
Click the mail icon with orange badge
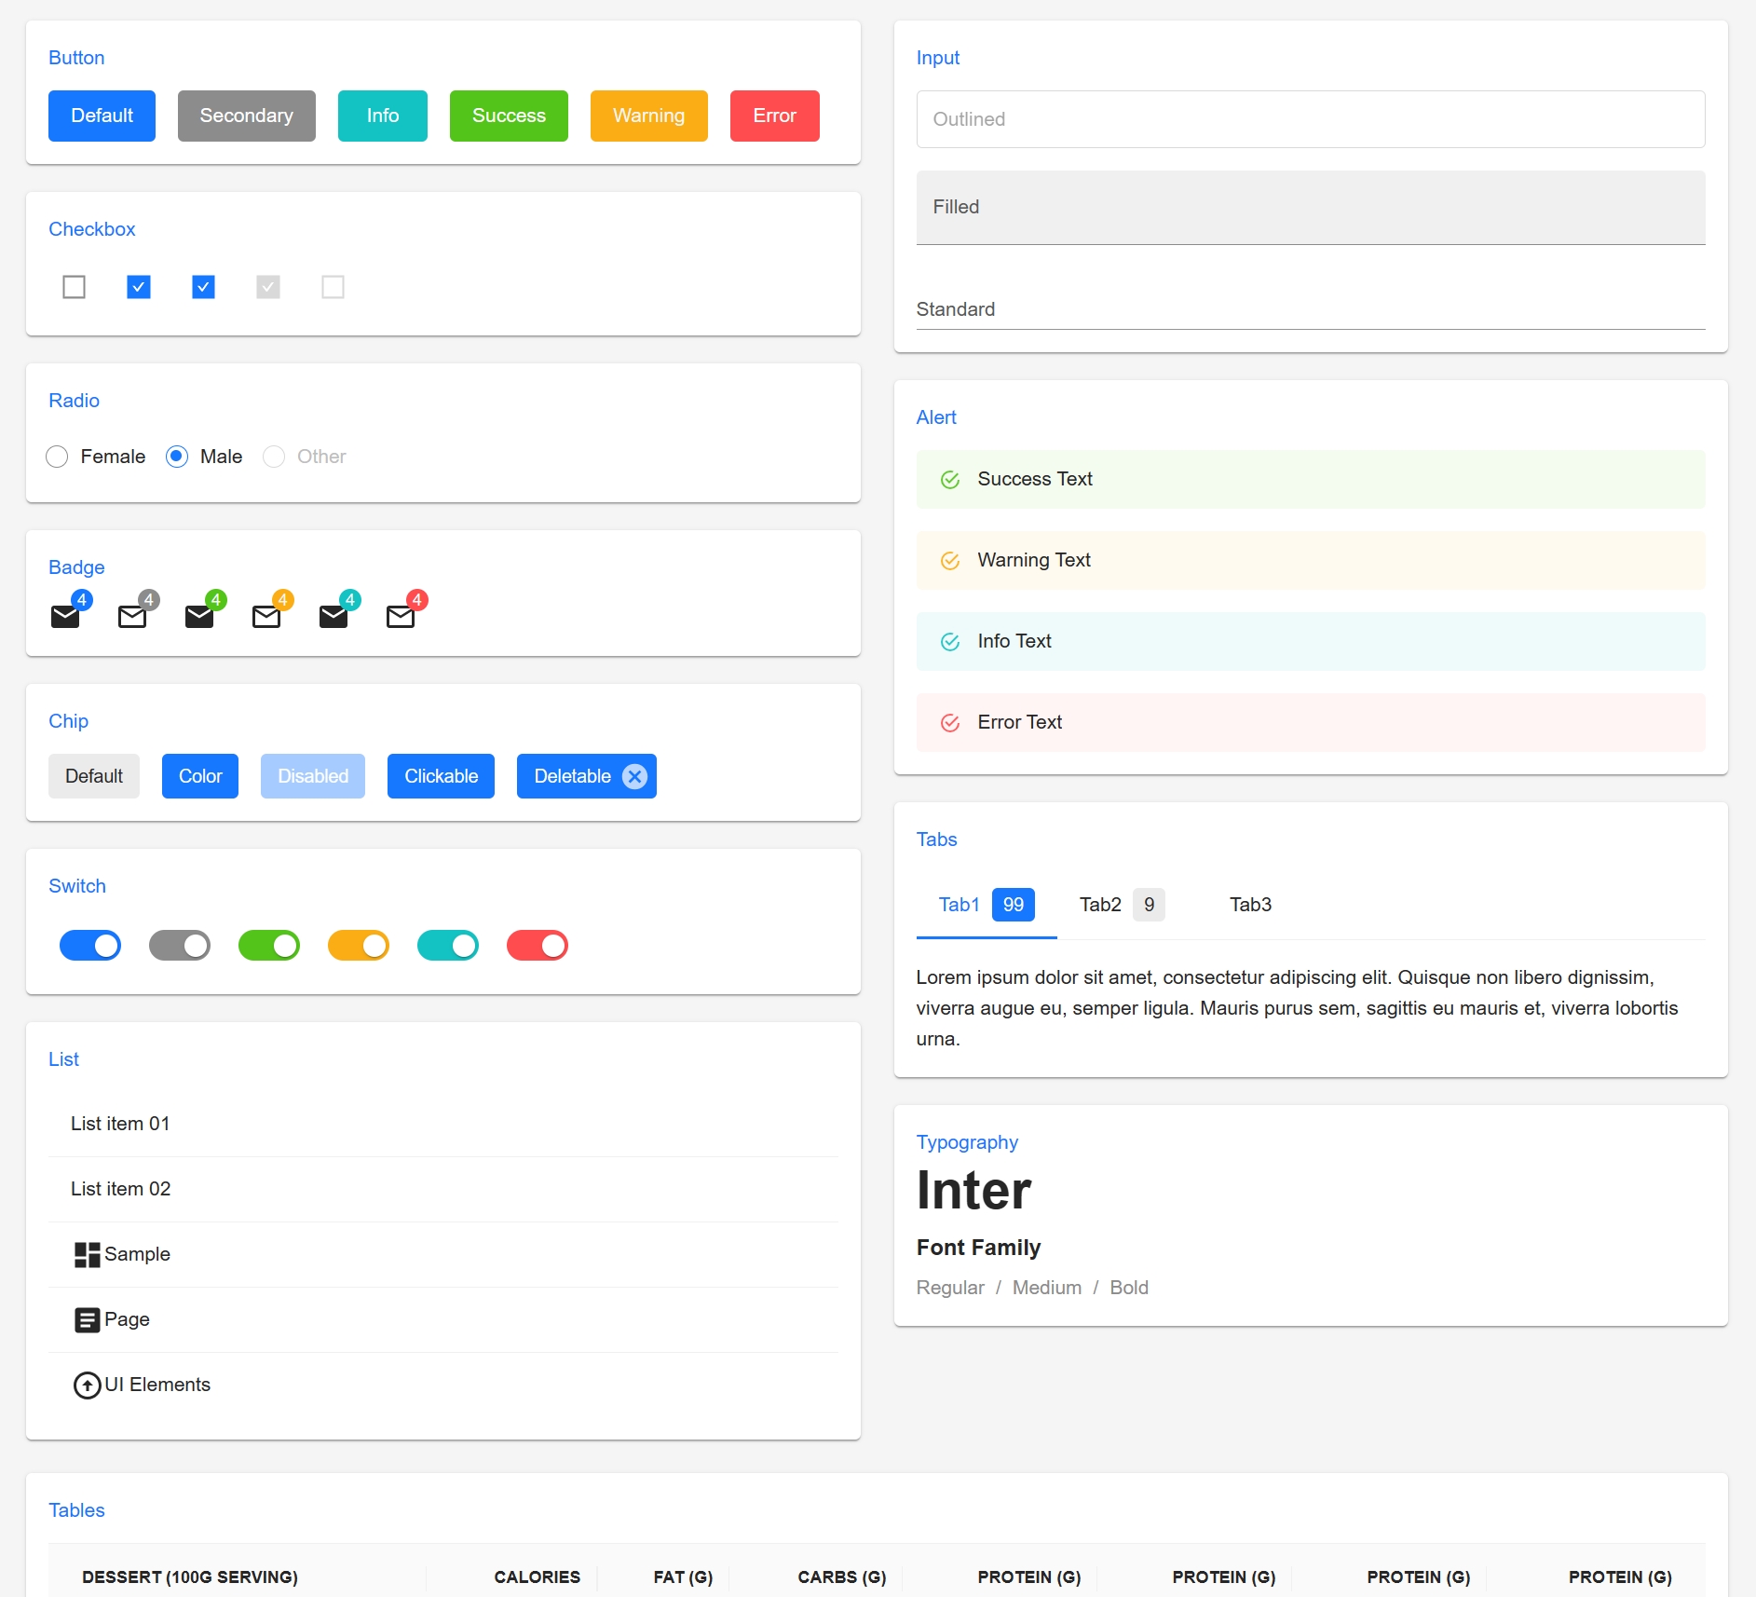[x=266, y=616]
